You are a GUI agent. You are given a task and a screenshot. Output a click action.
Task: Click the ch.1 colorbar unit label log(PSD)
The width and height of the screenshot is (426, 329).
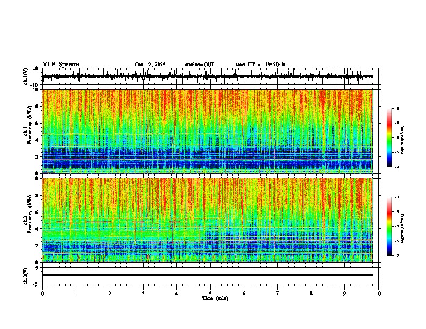click(403, 140)
